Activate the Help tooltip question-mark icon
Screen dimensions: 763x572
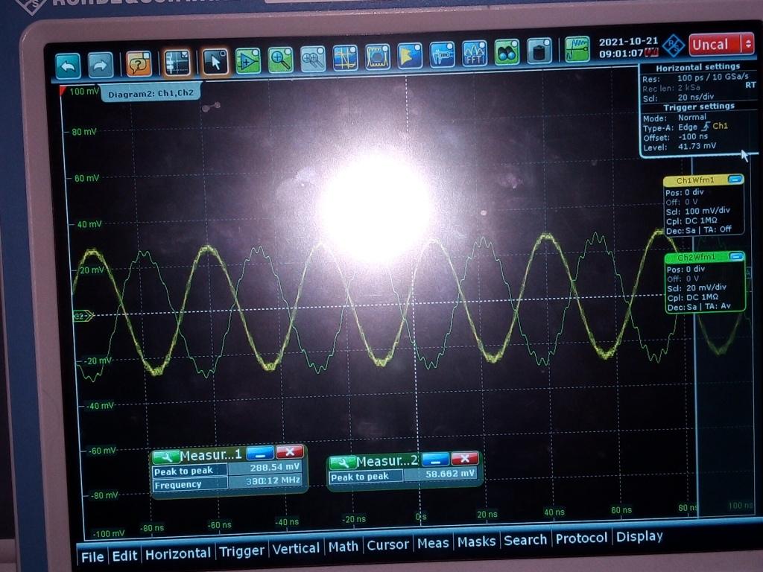[139, 64]
